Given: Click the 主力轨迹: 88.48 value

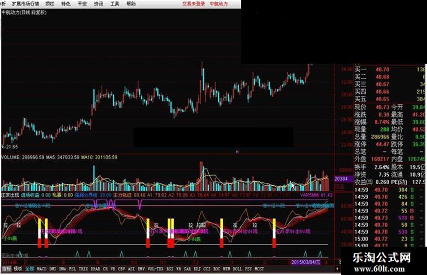Looking at the screenshot, I should click(x=129, y=195).
